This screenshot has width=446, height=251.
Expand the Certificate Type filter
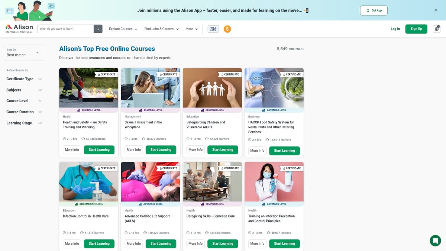(x=24, y=79)
